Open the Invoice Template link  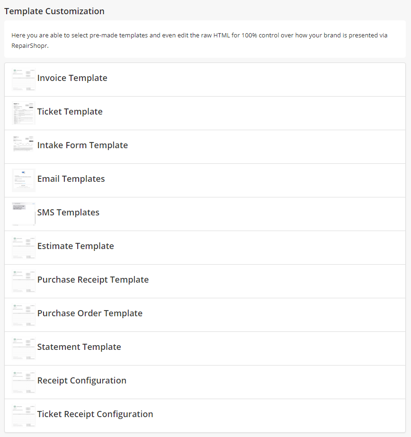72,78
